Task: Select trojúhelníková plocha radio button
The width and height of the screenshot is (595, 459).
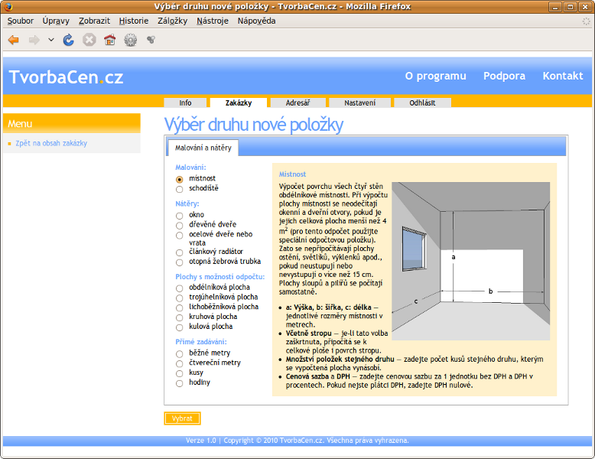Action: [x=180, y=298]
